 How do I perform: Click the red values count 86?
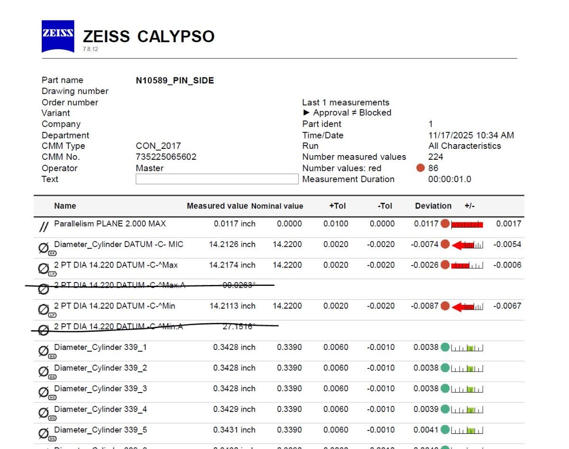(x=433, y=168)
